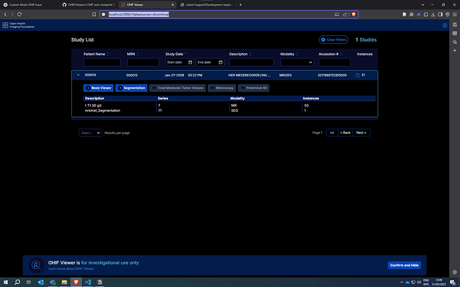The image size is (460, 287).
Task: Open Outlook from the taskbar
Action: [41, 282]
